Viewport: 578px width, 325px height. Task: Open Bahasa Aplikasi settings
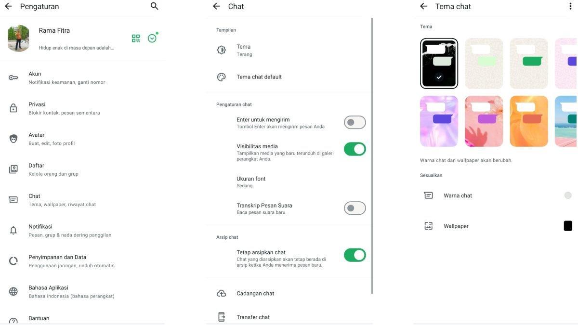[48, 290]
